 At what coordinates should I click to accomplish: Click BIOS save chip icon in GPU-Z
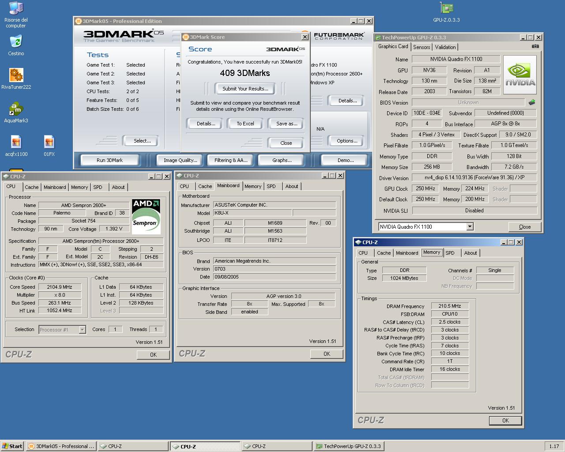click(532, 102)
